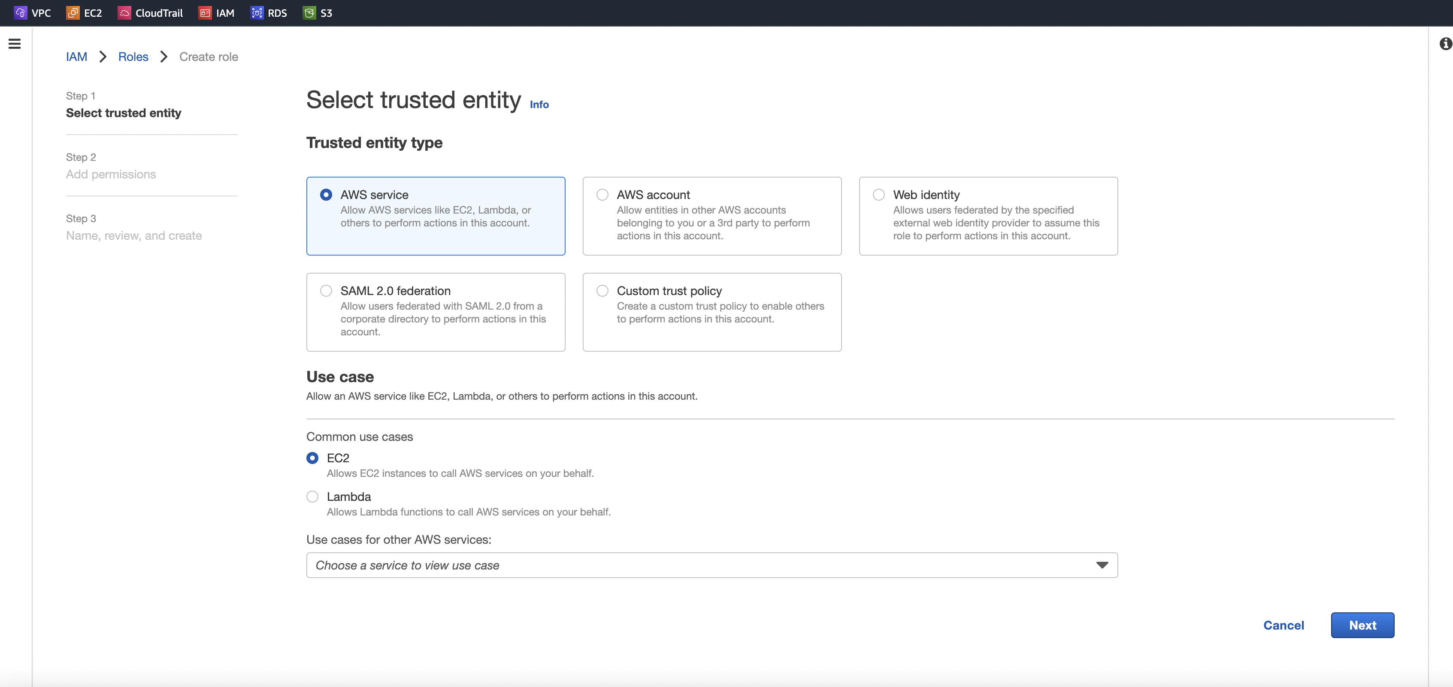Go to IAM in the breadcrumb
This screenshot has width=1453, height=687.
coord(76,57)
